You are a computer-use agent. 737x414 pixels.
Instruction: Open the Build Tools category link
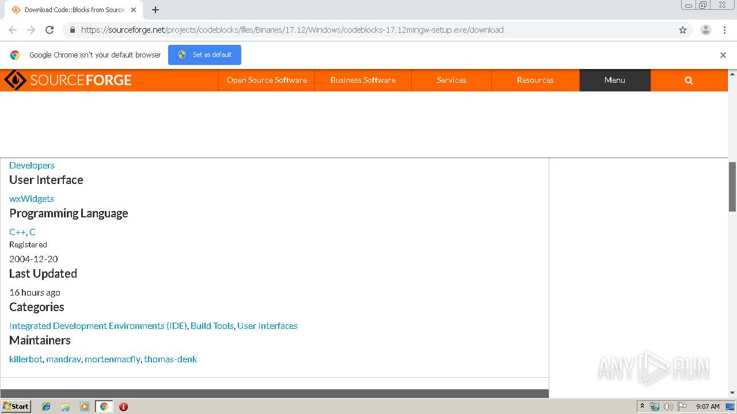[x=212, y=325]
